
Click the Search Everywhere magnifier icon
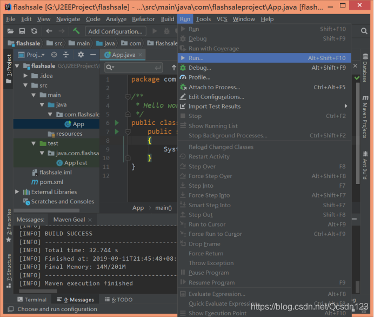click(364, 31)
